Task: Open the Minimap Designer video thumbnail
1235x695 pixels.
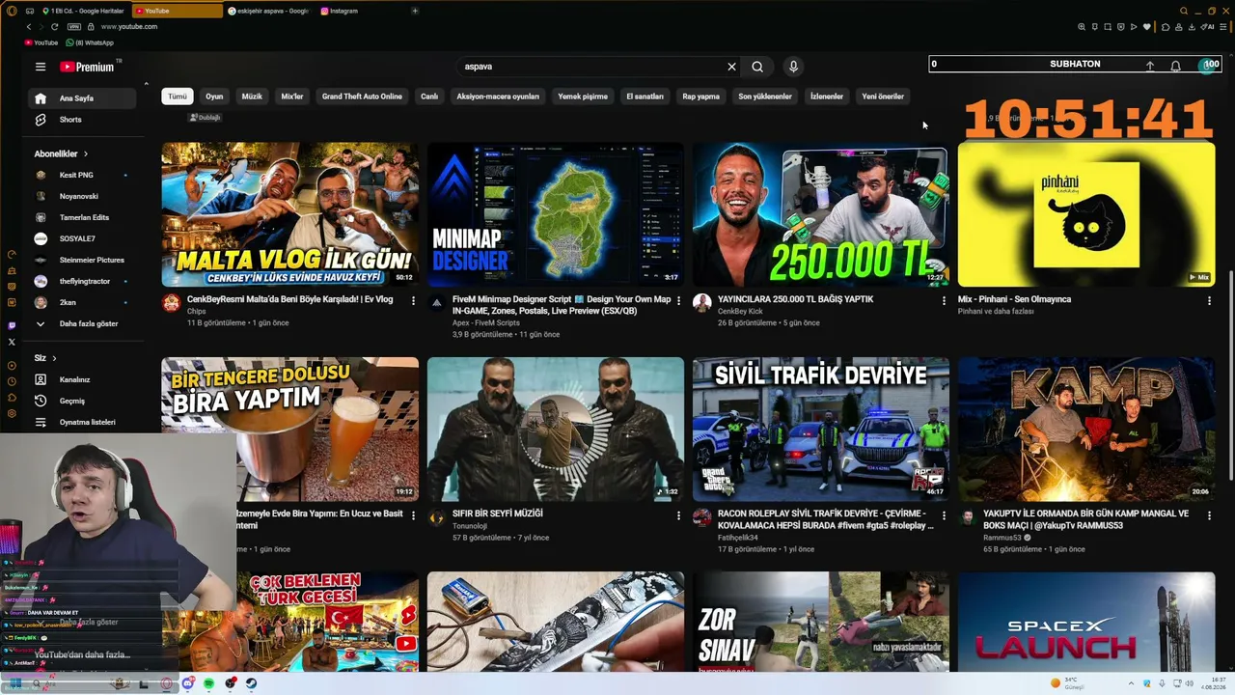Action: 556,214
